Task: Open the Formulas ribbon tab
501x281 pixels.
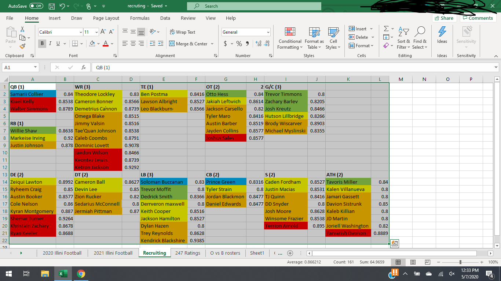Action: pos(140,18)
